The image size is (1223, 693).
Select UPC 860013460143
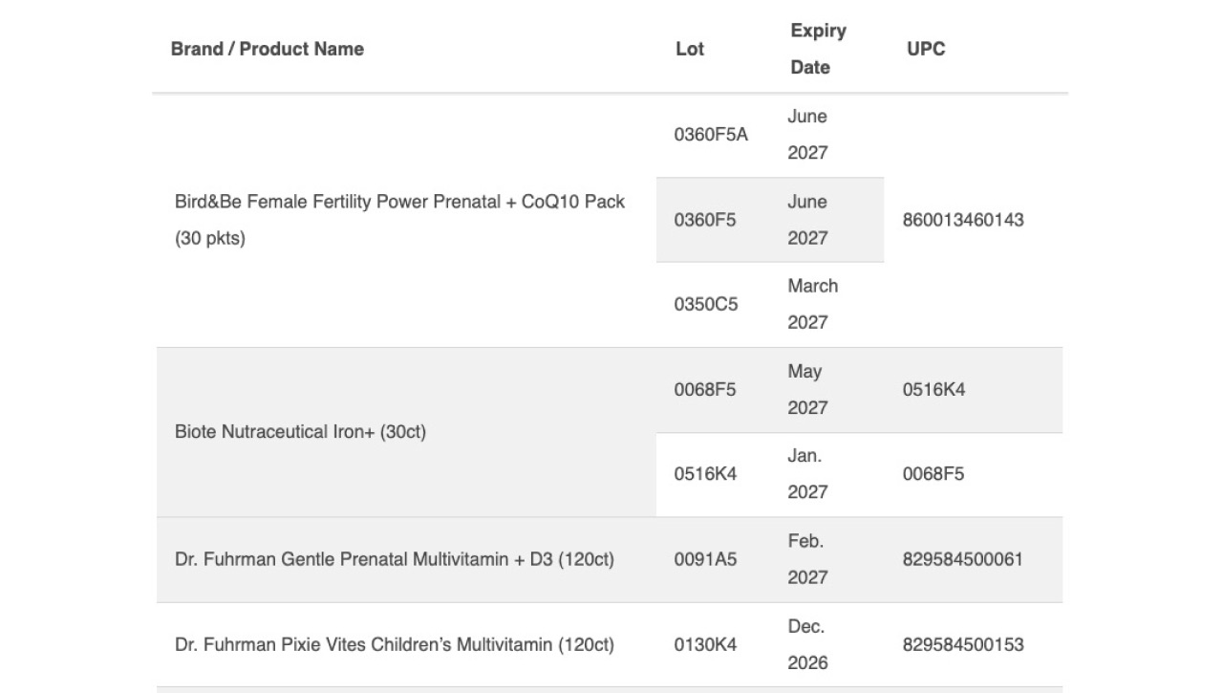point(963,220)
